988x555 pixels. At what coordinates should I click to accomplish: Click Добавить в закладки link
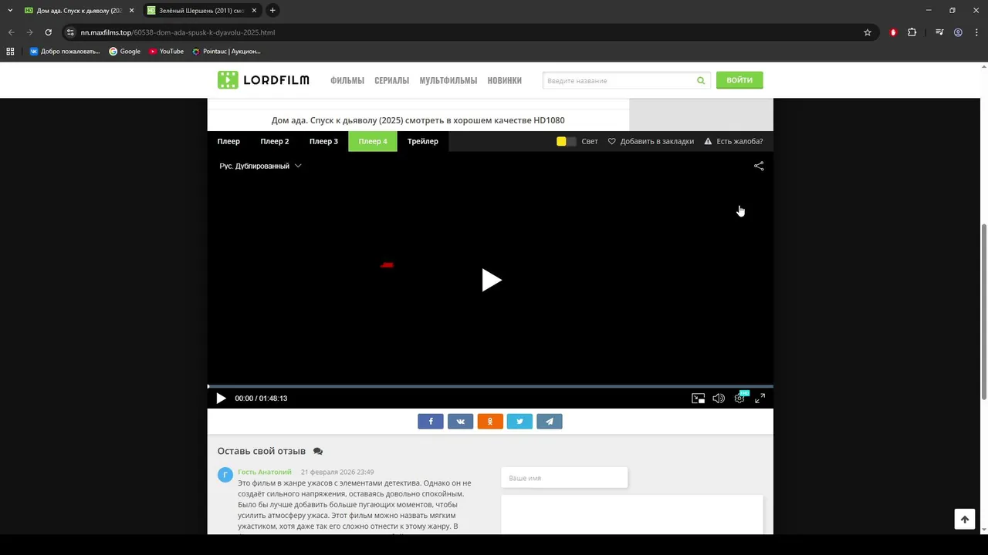[x=651, y=141]
